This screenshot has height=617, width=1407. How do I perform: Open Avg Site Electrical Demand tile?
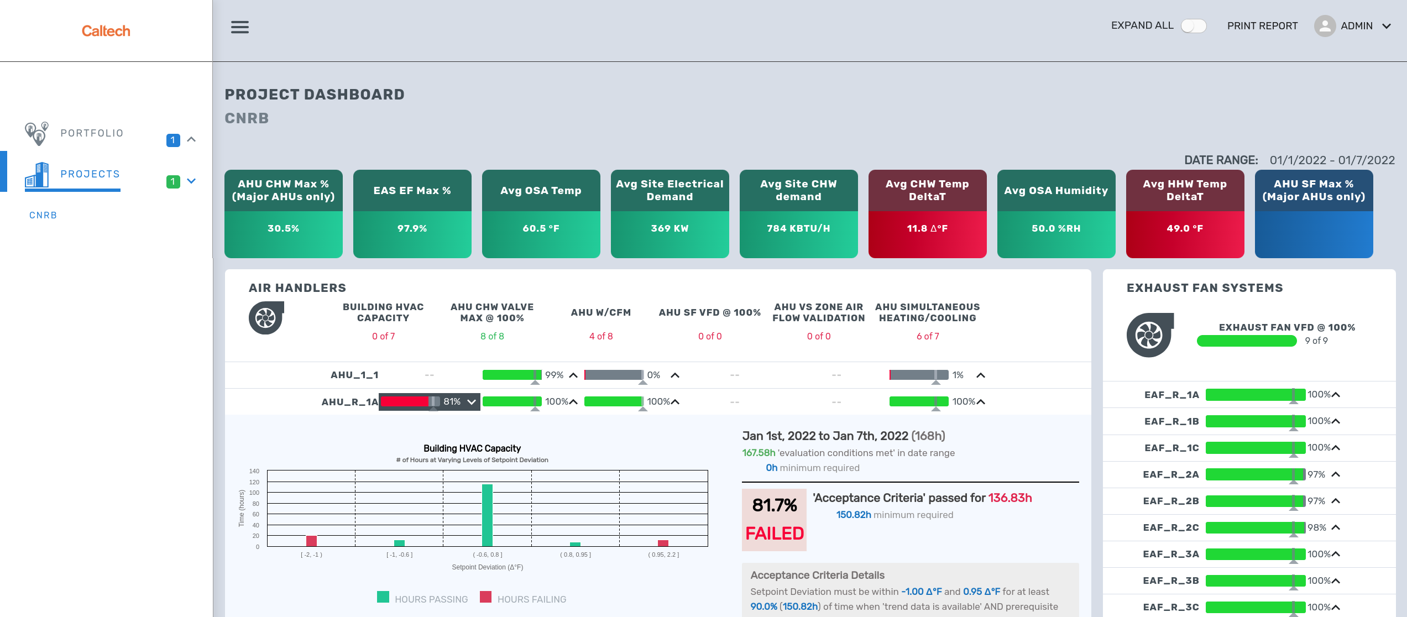click(x=670, y=214)
